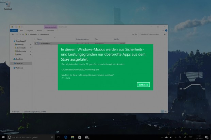Viewport: 211px width, 140px height.
Task: Click the volume speaker tray icon
Action: [180, 137]
